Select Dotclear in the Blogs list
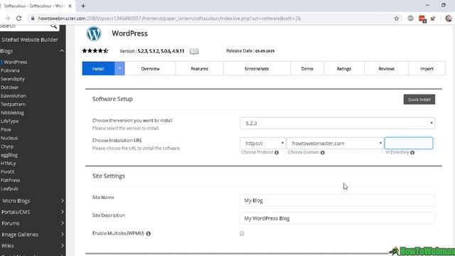Screen dimensions: 455x256 [9, 87]
